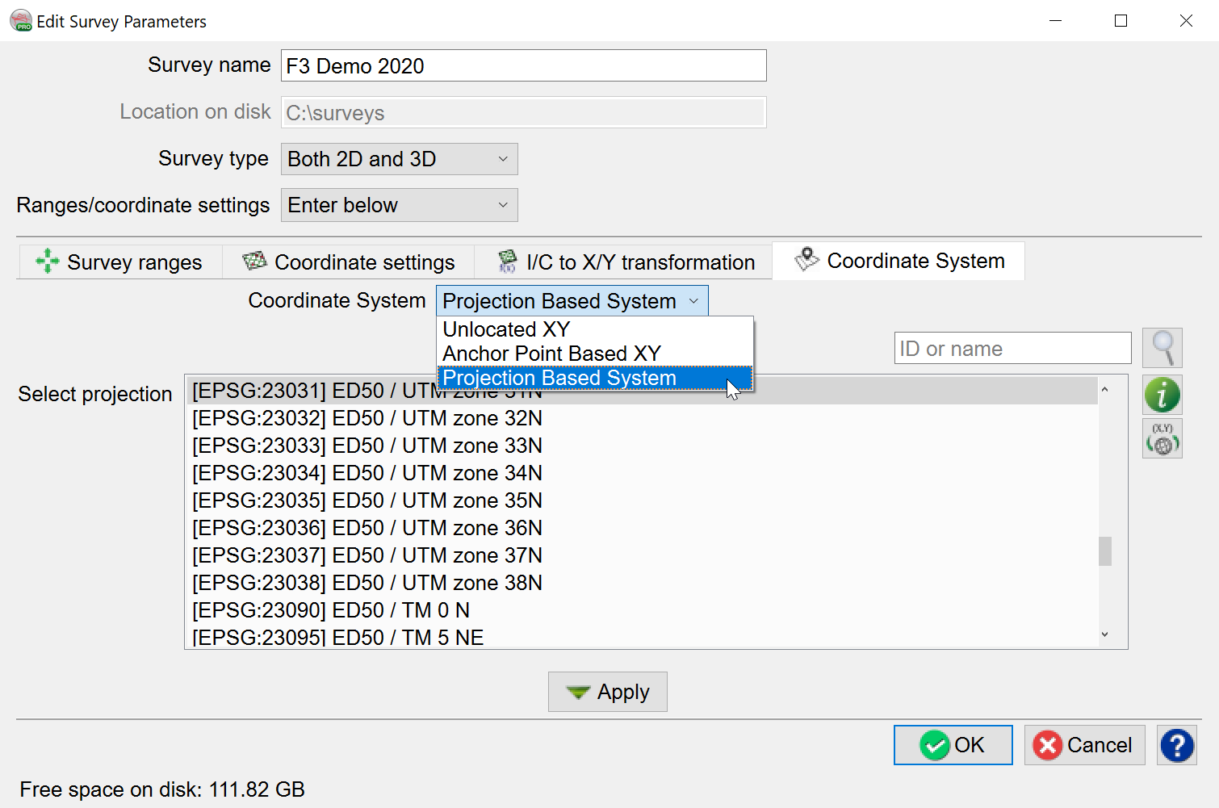The image size is (1219, 808).
Task: Click the projection list scrollbar thumb
Action: coord(1104,551)
